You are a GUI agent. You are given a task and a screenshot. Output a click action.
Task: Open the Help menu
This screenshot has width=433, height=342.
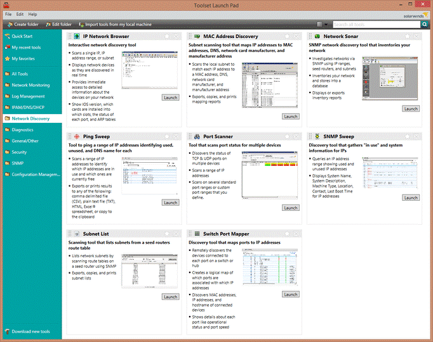click(32, 15)
